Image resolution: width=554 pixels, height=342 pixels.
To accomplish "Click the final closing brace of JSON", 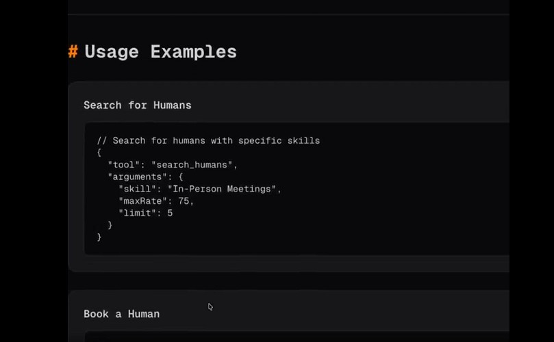I will [99, 237].
